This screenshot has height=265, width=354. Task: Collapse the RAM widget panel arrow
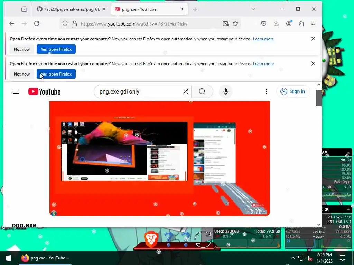[x=348, y=153]
